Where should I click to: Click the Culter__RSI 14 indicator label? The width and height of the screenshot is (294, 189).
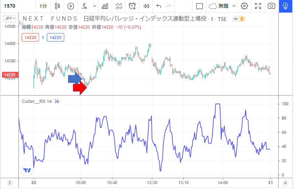pyautogui.click(x=37, y=101)
